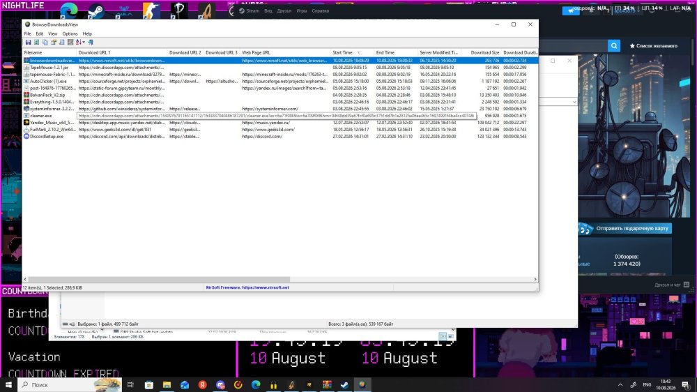Click the Start Time column header
Viewport: 697px width, 392px height.
pyautogui.click(x=353, y=52)
